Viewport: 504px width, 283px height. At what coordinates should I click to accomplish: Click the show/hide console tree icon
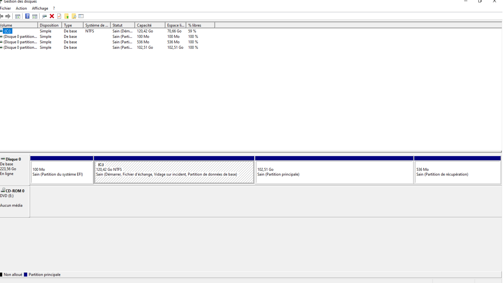pos(18,16)
